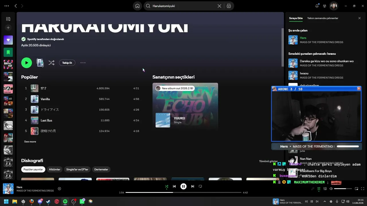Viewport: 367px width, 206px height.
Task: Open the artist's more options menu
Action: tap(83, 63)
